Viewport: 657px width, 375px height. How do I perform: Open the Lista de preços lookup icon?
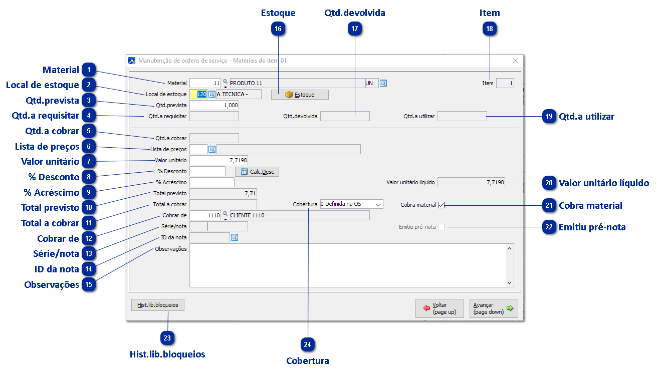212,149
